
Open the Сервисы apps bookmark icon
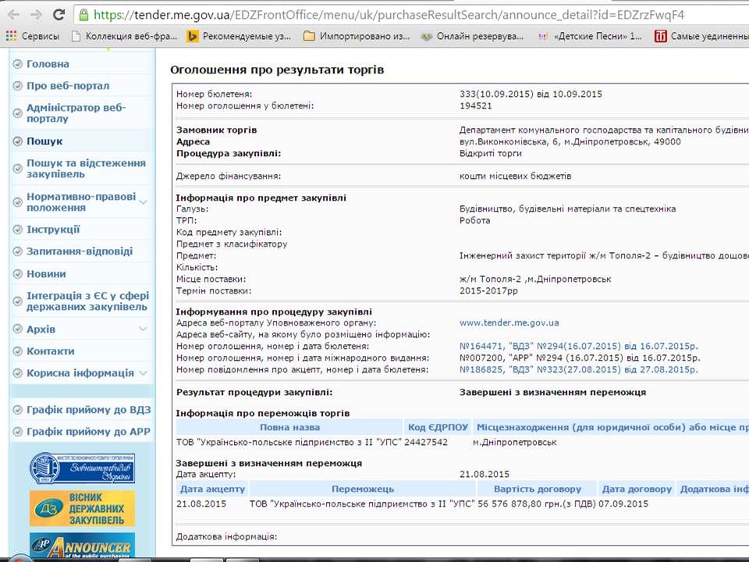coord(11,36)
